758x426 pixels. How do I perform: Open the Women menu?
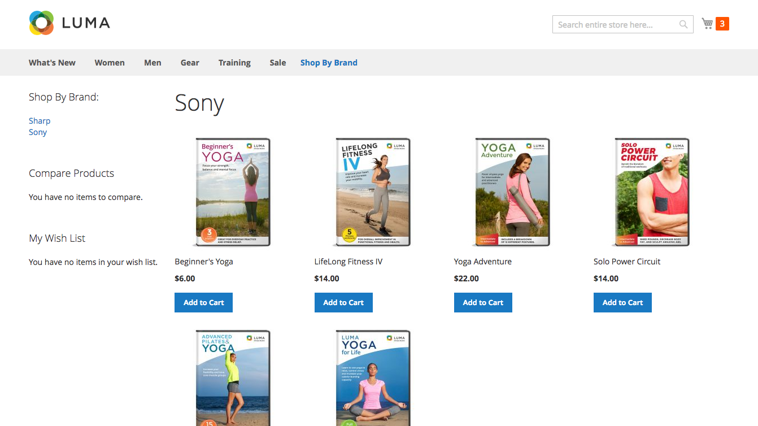click(110, 63)
